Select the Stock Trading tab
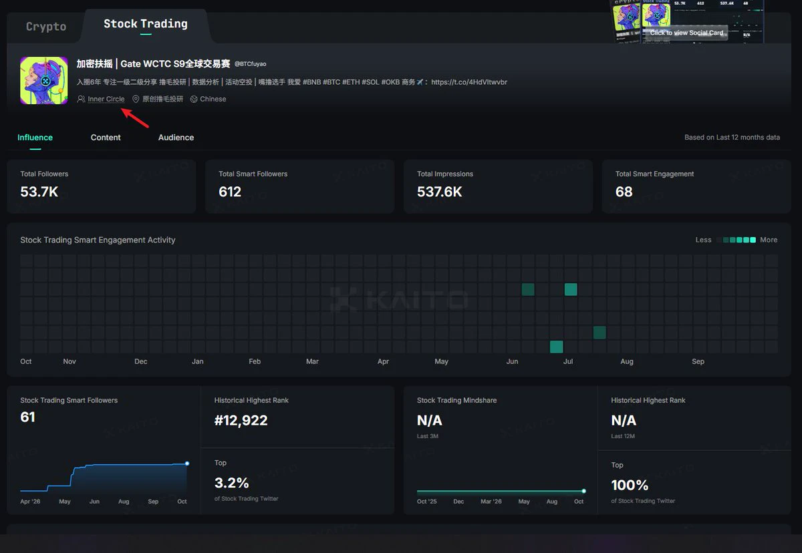 146,24
